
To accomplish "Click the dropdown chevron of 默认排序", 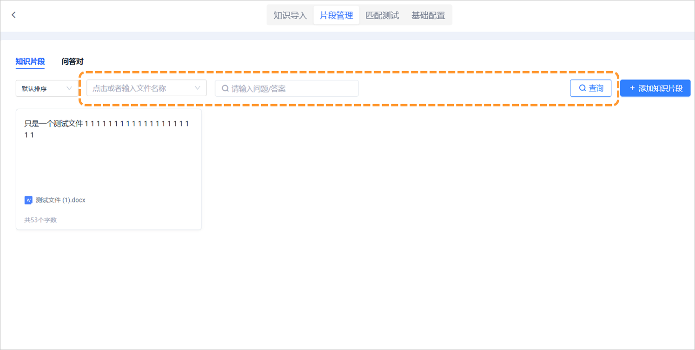I will tap(70, 88).
